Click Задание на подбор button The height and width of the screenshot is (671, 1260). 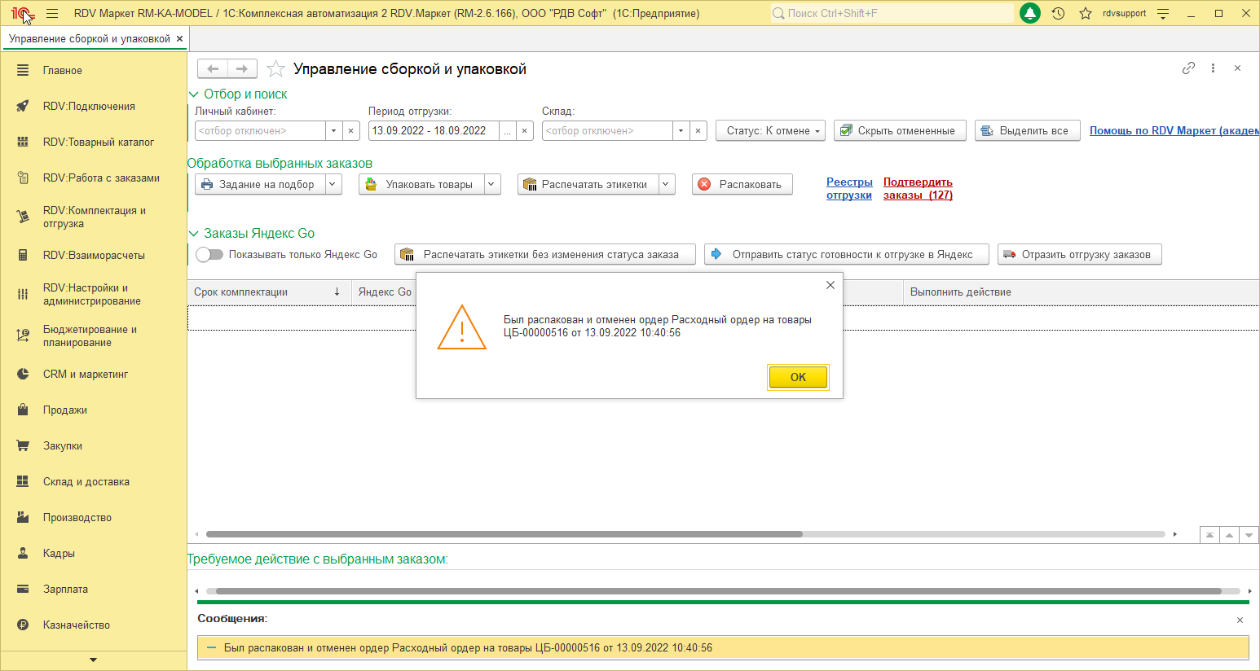260,185
